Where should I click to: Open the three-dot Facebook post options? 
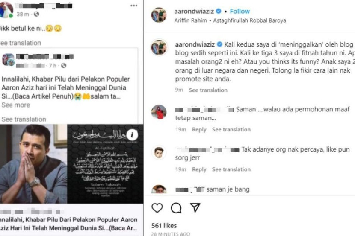(x=134, y=6)
